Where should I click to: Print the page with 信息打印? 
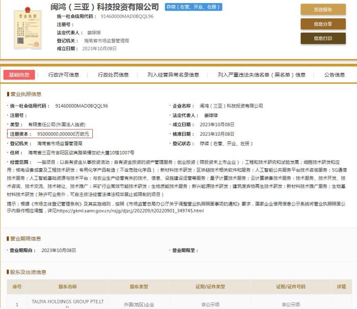pyautogui.click(x=323, y=38)
